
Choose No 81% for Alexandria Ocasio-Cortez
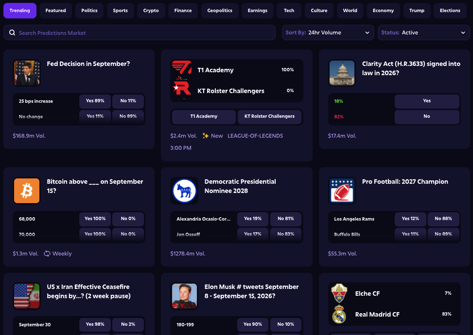pyautogui.click(x=286, y=219)
